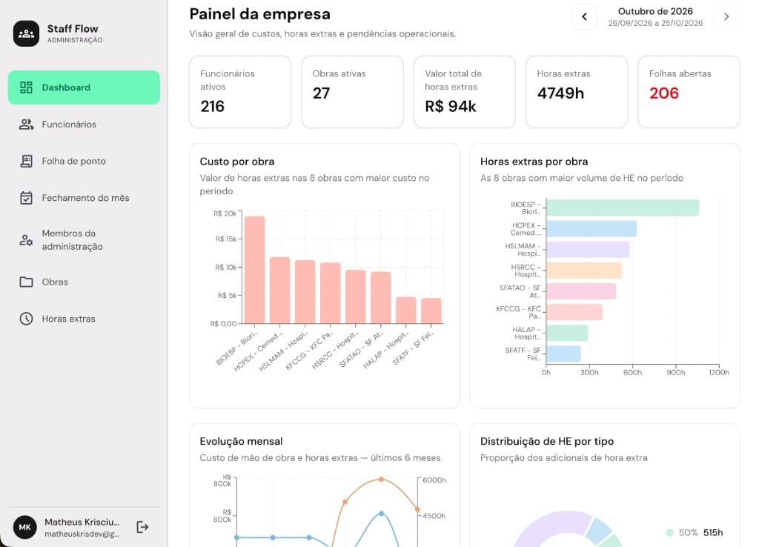The image size is (759, 547).
Task: Open the Folha de ponto menu item
Action: click(84, 161)
